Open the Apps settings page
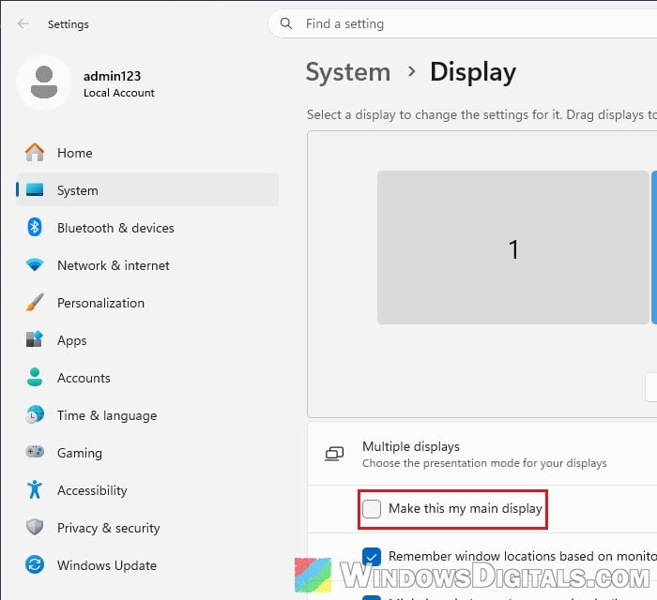The width and height of the screenshot is (657, 600). pyautogui.click(x=147, y=340)
